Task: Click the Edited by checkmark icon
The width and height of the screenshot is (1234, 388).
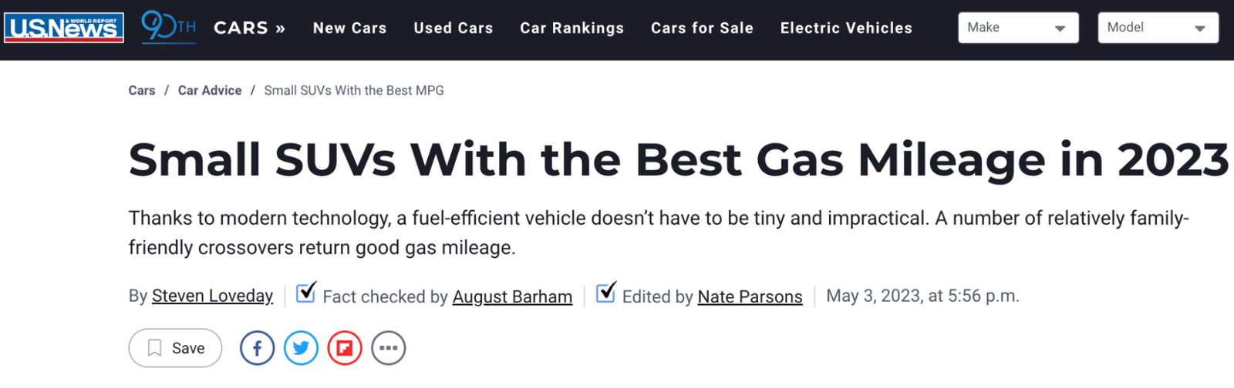Action: pos(606,293)
